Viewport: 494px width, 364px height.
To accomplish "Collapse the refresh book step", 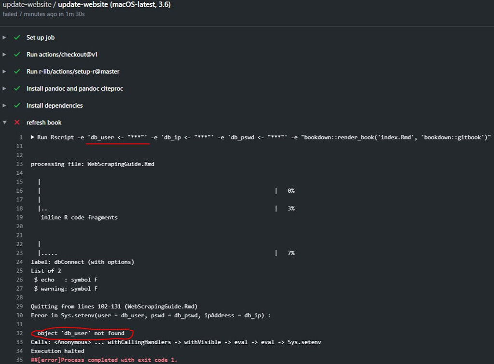I will 4,123.
